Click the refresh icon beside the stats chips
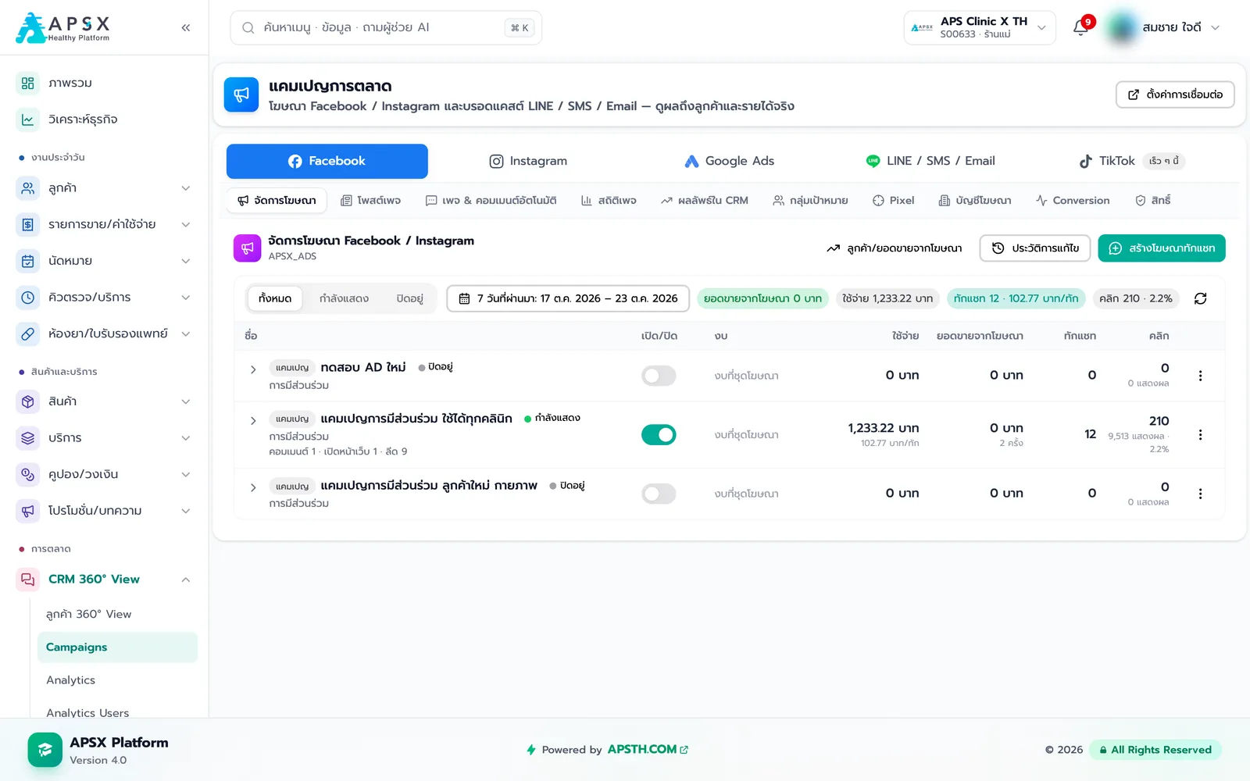 point(1201,298)
